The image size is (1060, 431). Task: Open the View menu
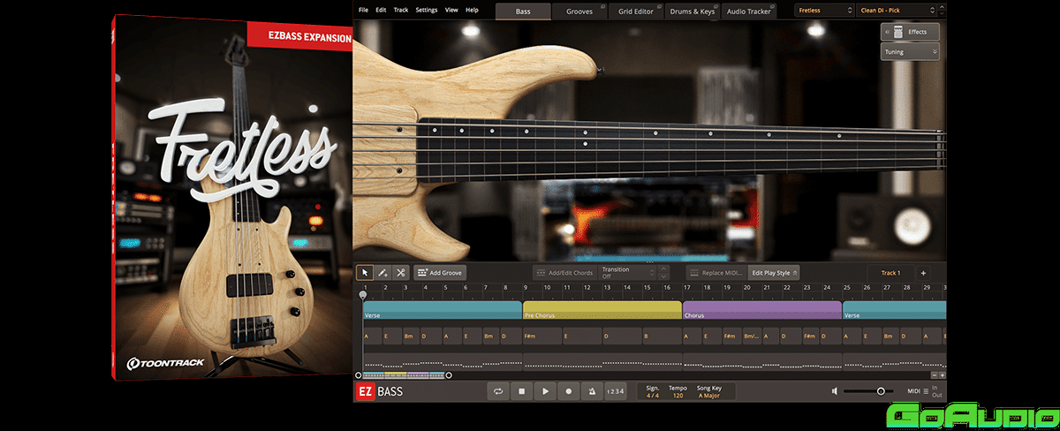(451, 10)
